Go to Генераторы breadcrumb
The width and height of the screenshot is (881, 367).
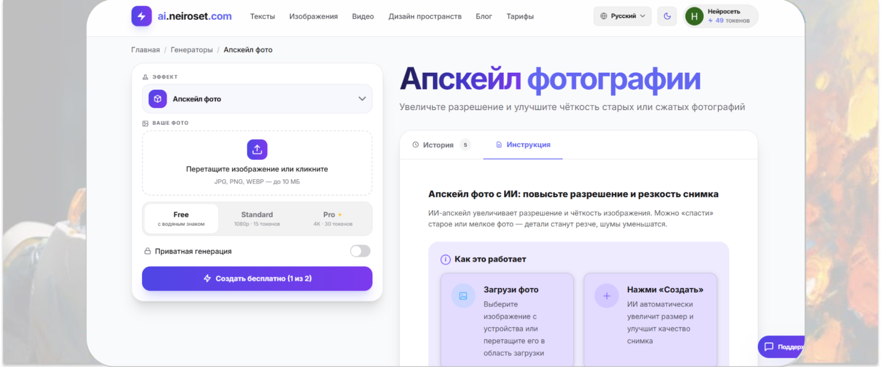click(x=192, y=50)
